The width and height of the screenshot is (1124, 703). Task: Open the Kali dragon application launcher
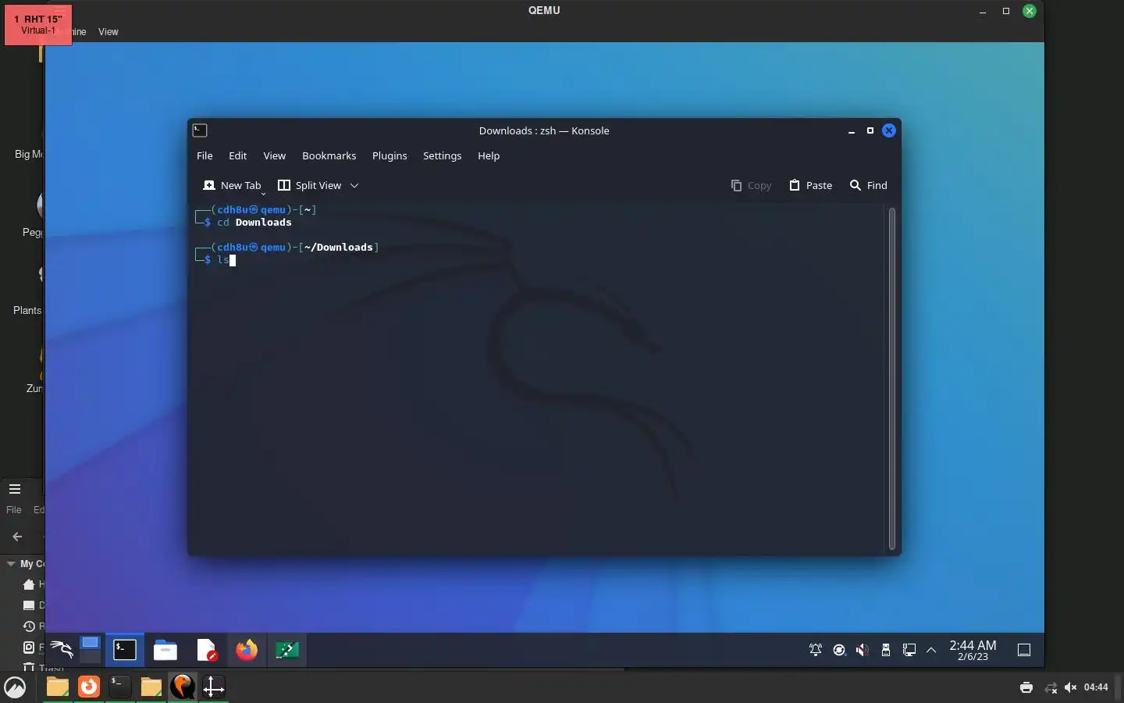61,650
